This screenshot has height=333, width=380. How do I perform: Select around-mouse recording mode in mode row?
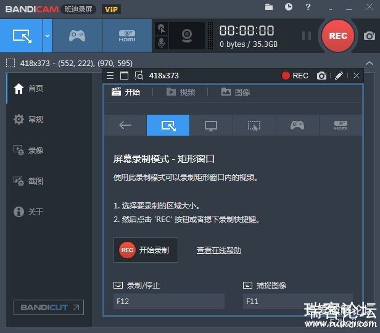(254, 125)
